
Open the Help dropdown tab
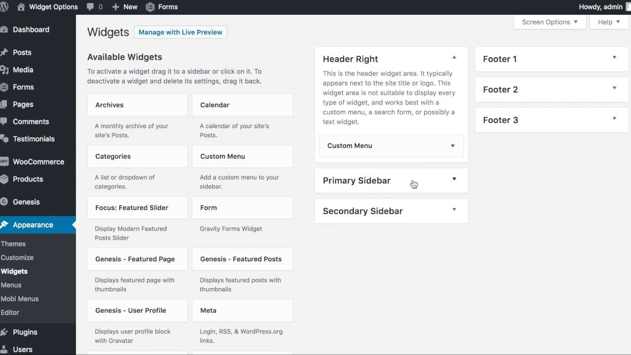[x=609, y=22]
